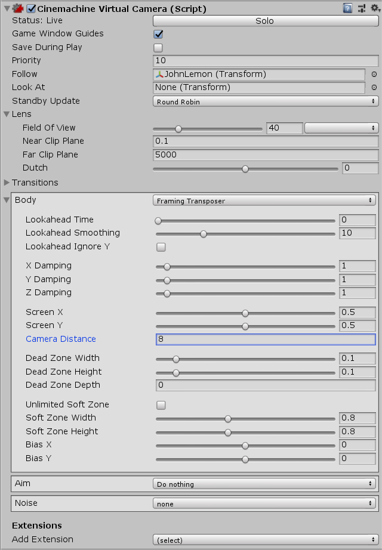The width and height of the screenshot is (382, 550).
Task: Expand the Transitions section
Action: (7, 183)
